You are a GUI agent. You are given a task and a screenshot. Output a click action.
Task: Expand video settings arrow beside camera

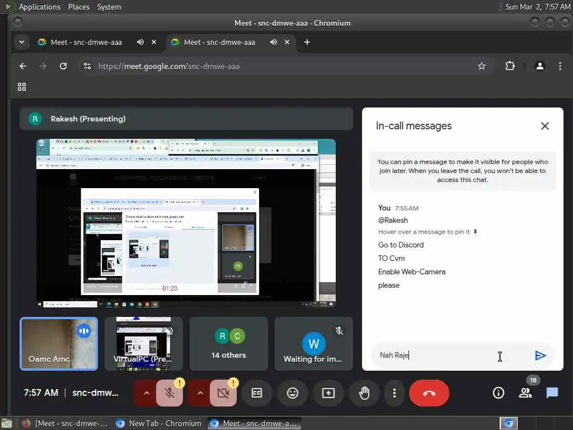click(200, 393)
